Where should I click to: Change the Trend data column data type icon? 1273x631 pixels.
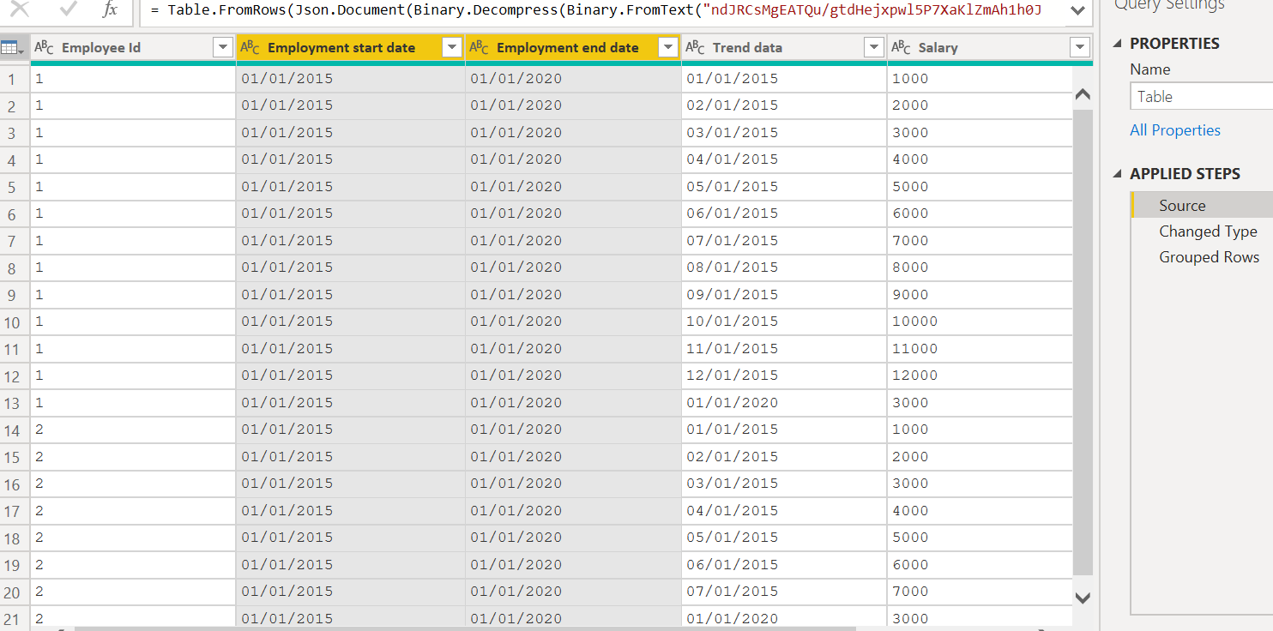(x=695, y=48)
